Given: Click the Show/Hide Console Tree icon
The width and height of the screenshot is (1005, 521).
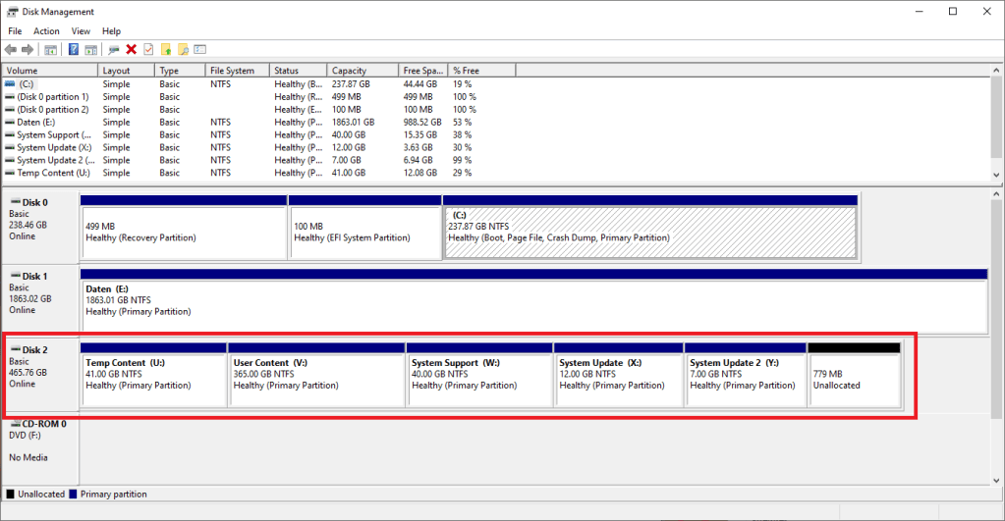Looking at the screenshot, I should (x=48, y=49).
